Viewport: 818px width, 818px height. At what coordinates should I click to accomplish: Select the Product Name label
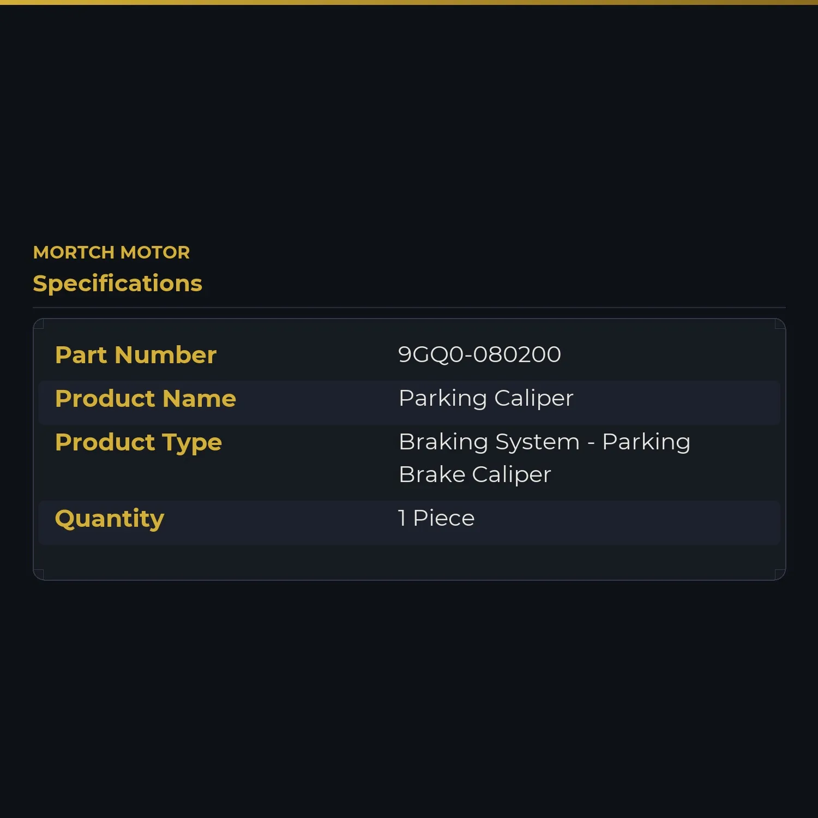(146, 399)
